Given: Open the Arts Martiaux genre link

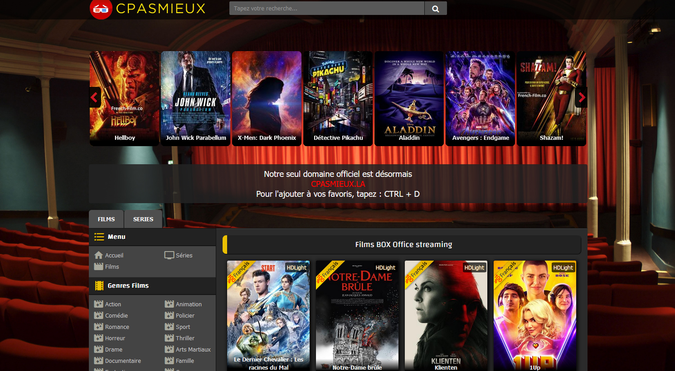Looking at the screenshot, I should (193, 349).
